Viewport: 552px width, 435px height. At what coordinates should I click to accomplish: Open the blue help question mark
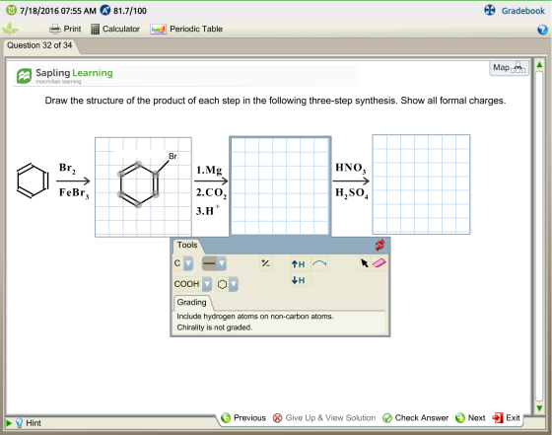point(542,30)
